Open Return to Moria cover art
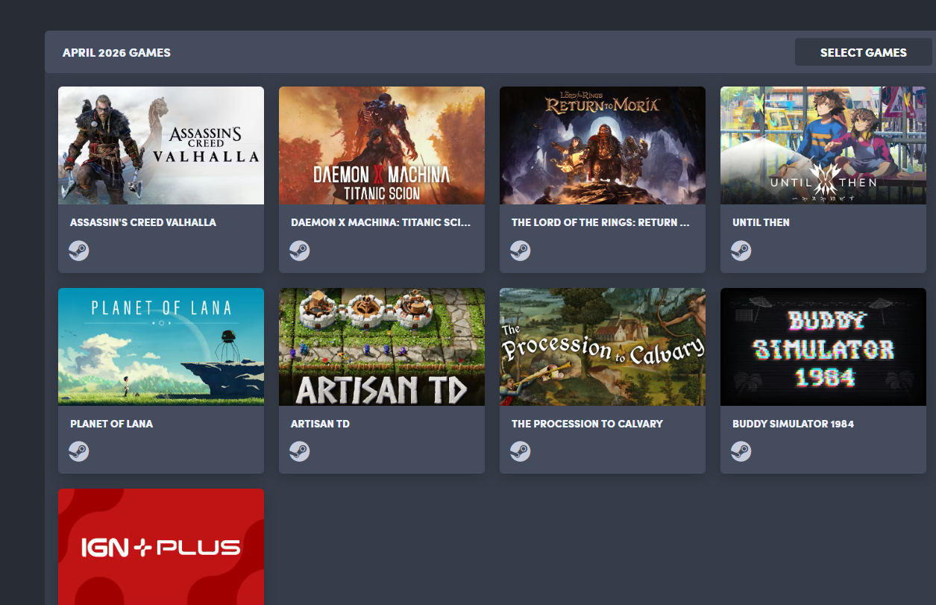 [x=603, y=145]
